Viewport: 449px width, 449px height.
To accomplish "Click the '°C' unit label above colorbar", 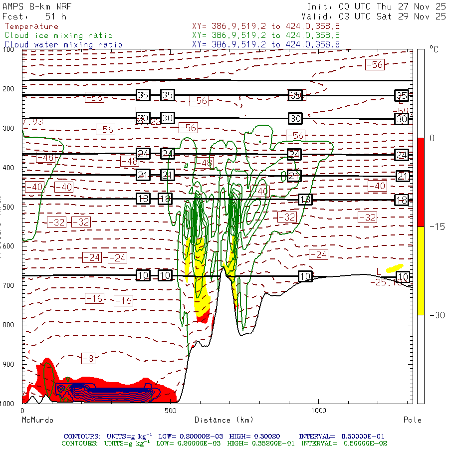I will (434, 49).
